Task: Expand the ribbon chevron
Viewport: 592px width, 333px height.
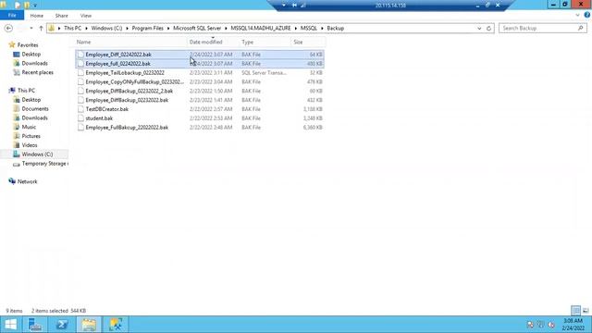Action: (x=577, y=16)
